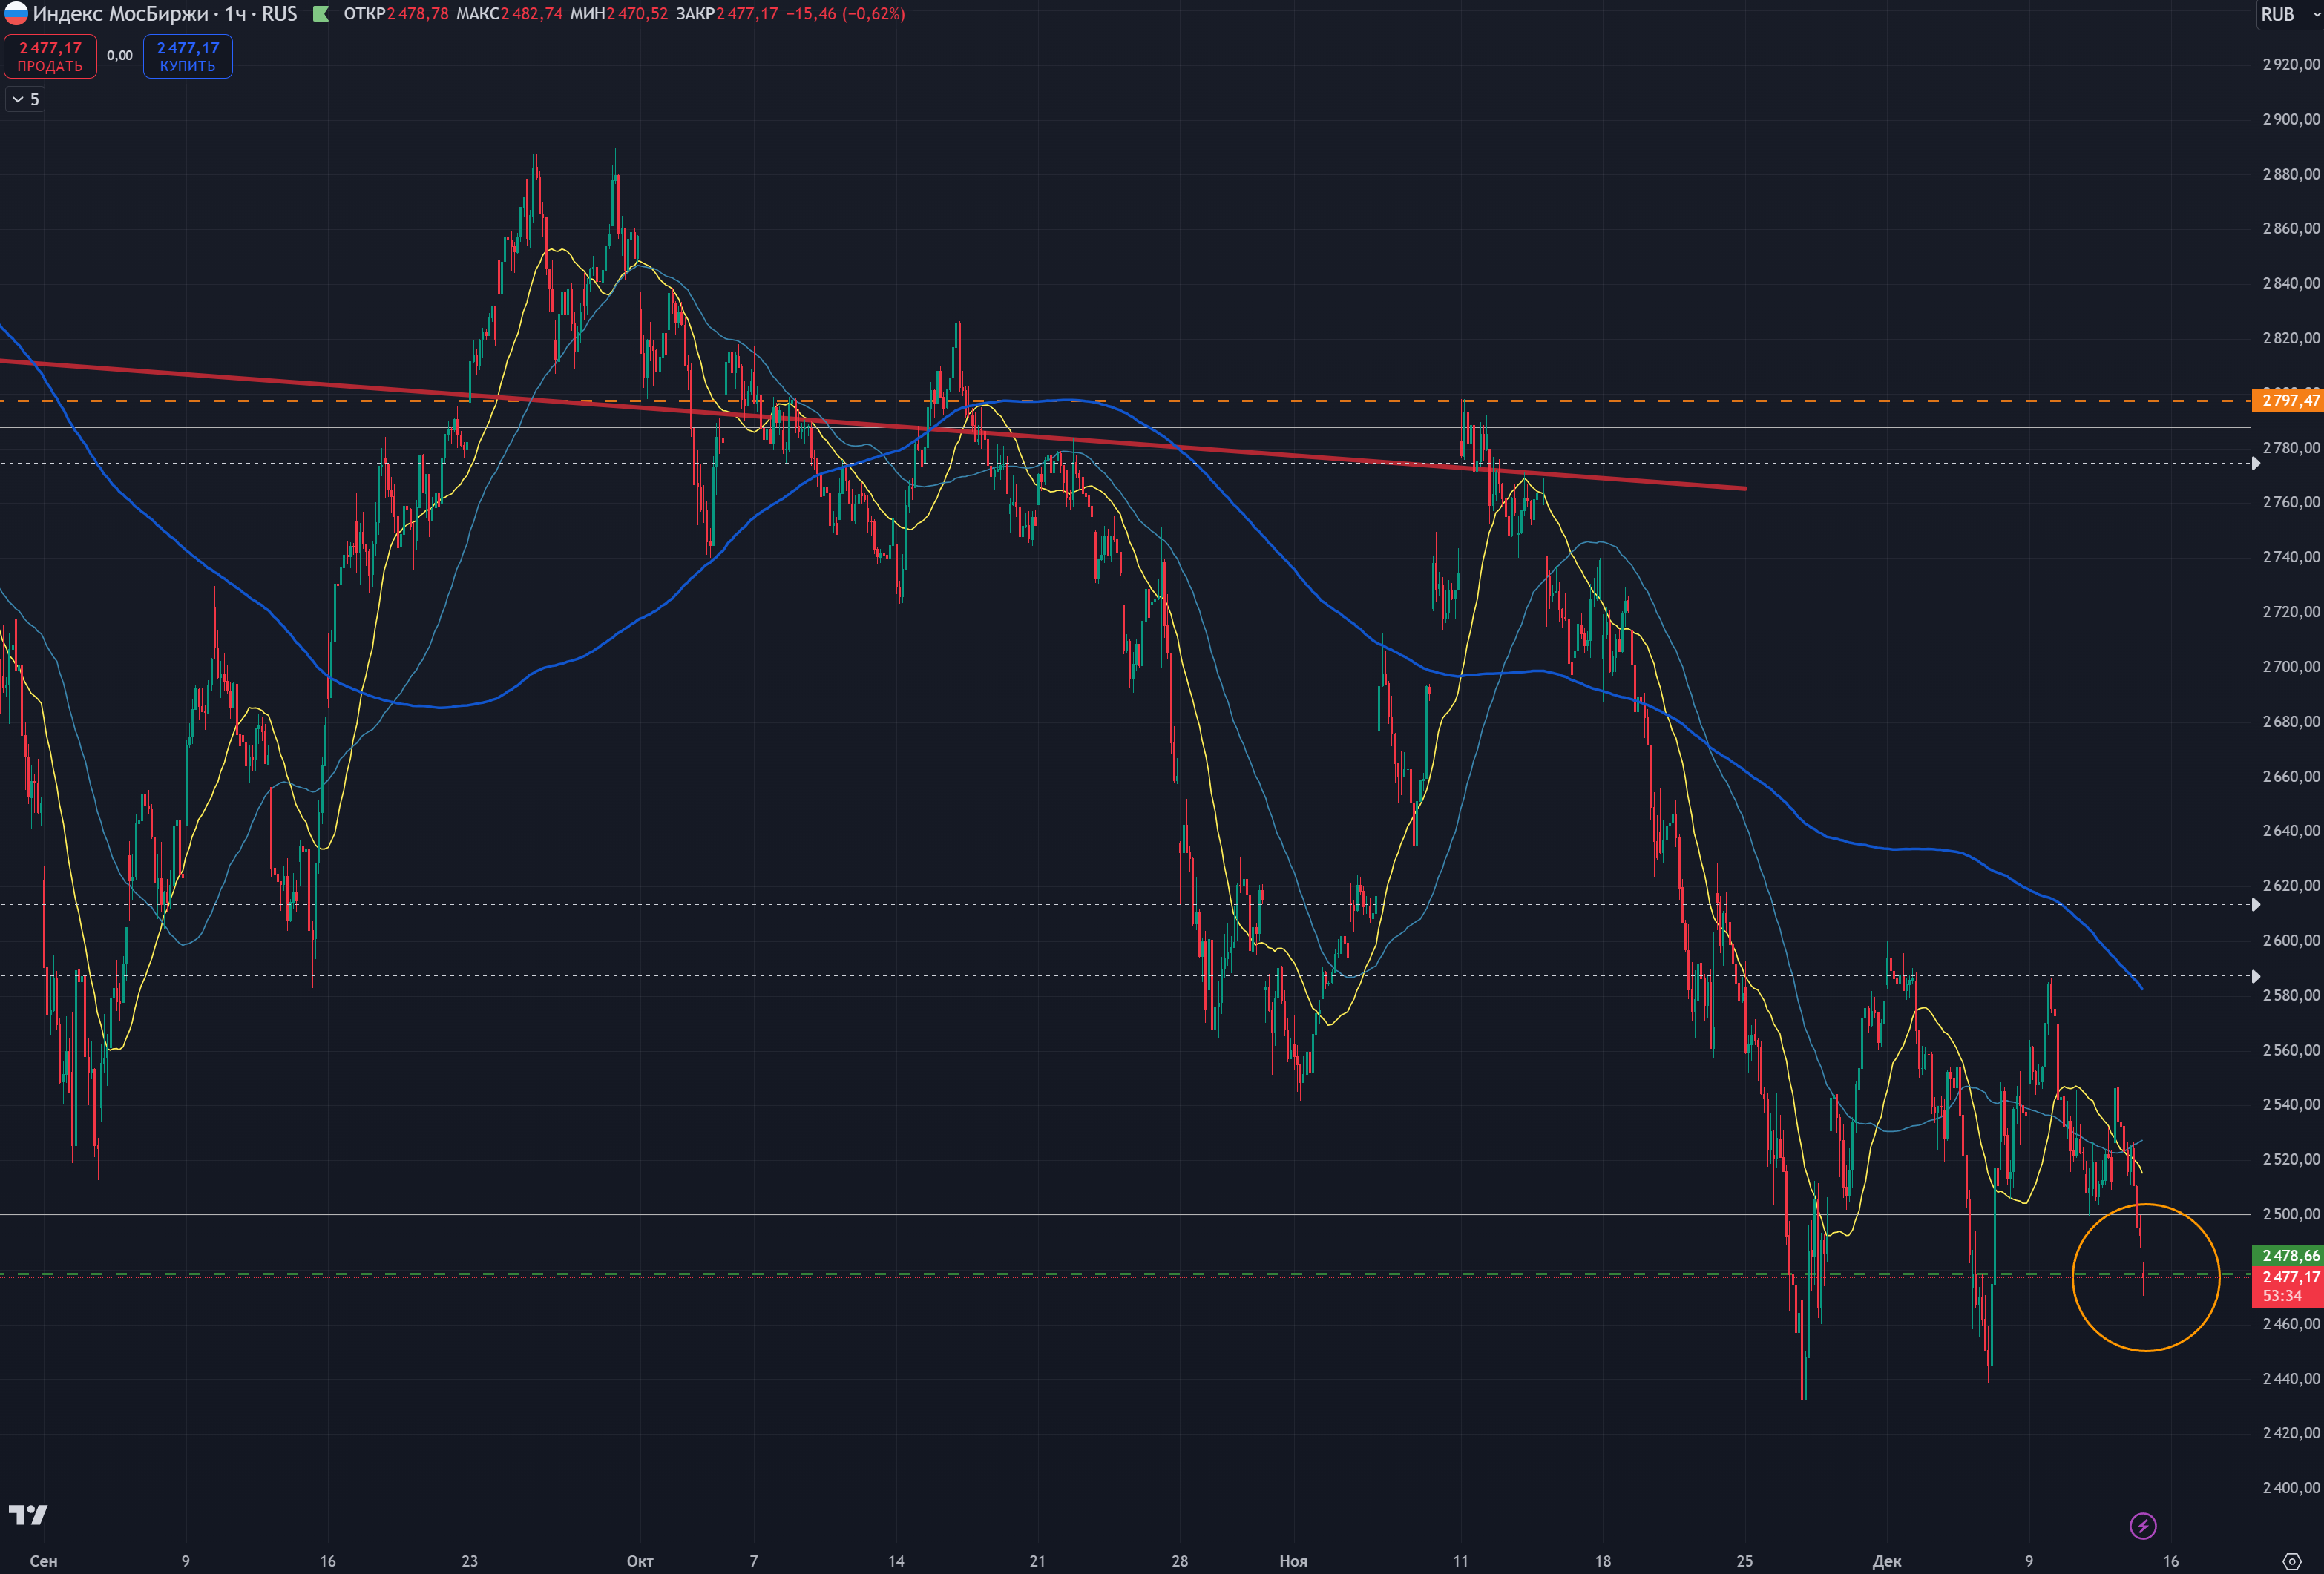This screenshot has width=2324, height=1574.
Task: Select the orange 2797,47 price label
Action: coord(2287,401)
